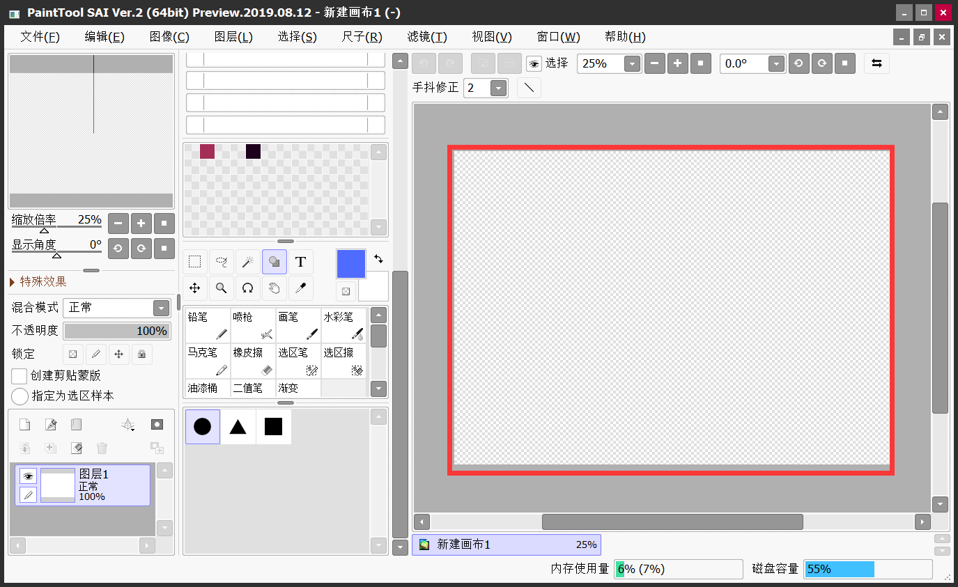
Task: Select the move tool with four arrows
Action: tap(195, 288)
